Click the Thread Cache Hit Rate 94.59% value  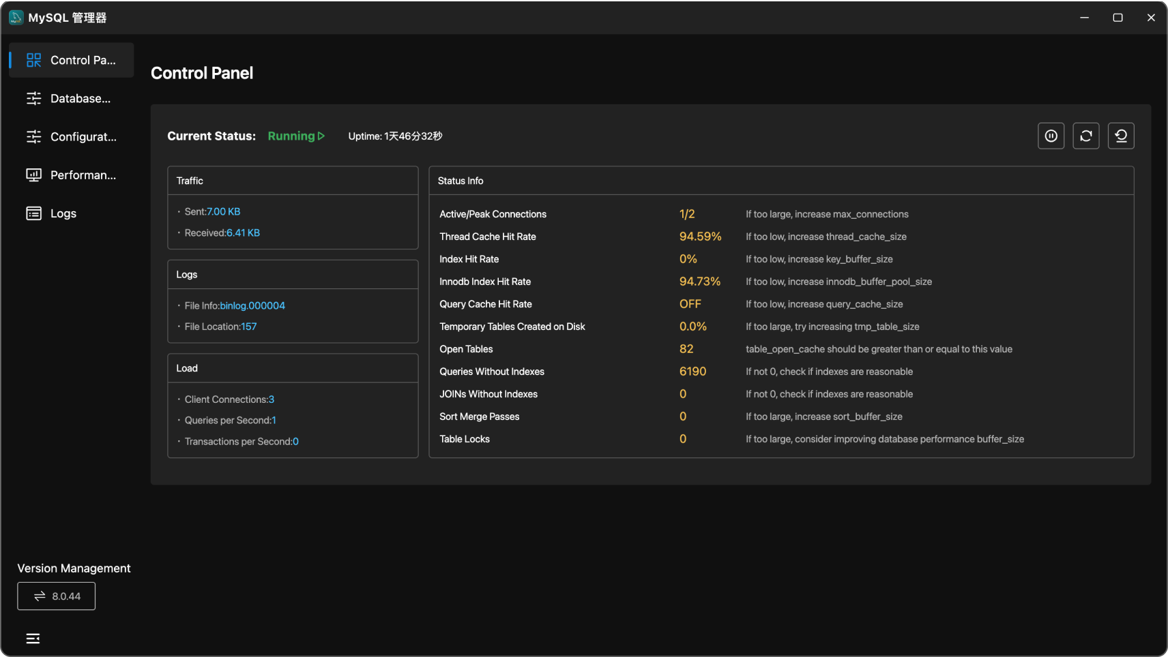pos(700,236)
